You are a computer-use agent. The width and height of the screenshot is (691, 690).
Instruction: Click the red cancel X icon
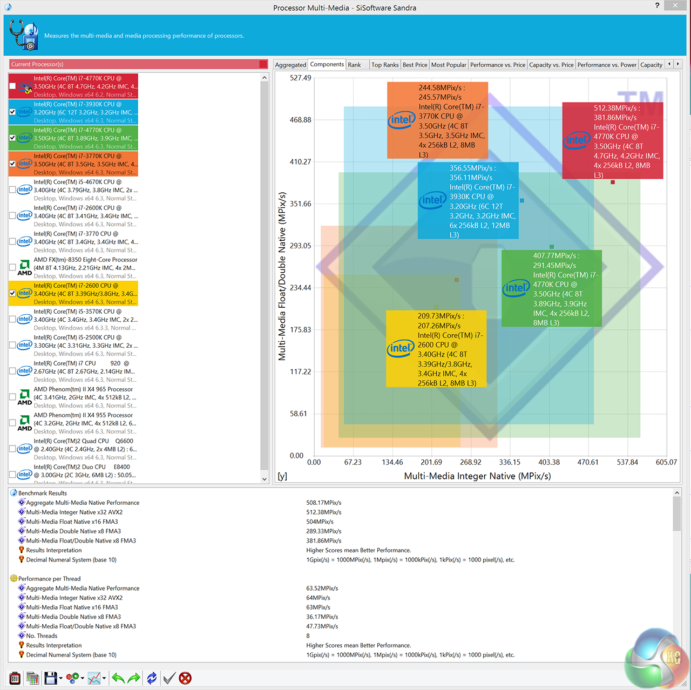click(x=185, y=678)
